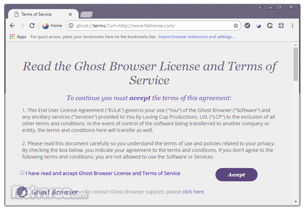Click the Accept button
Screen dimensions: 304x210
(x=236, y=175)
